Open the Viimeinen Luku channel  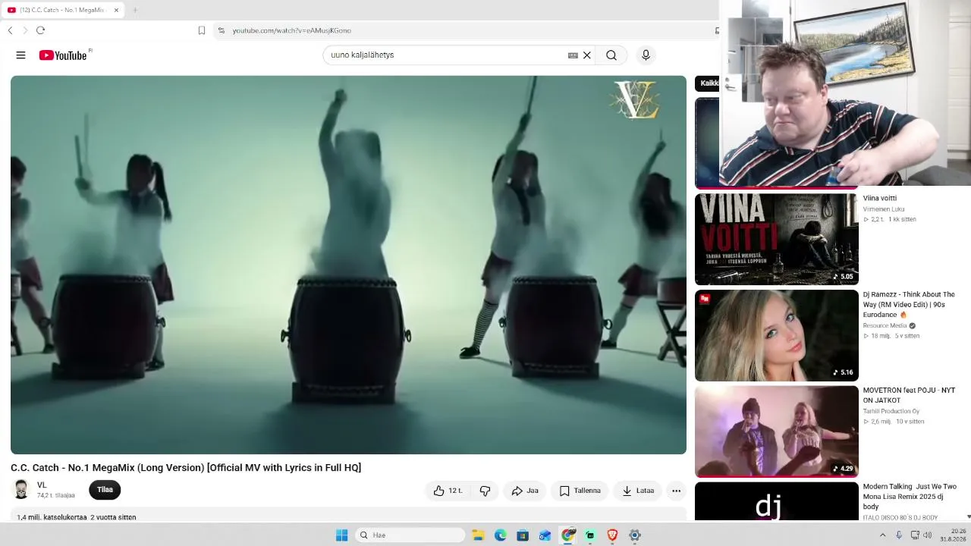click(x=884, y=209)
